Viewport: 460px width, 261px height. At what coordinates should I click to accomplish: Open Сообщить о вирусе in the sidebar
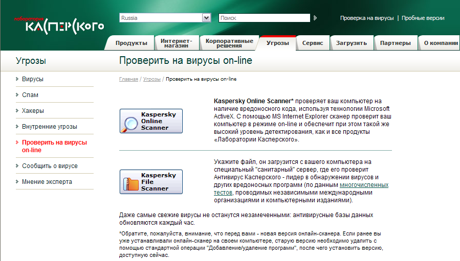click(50, 166)
